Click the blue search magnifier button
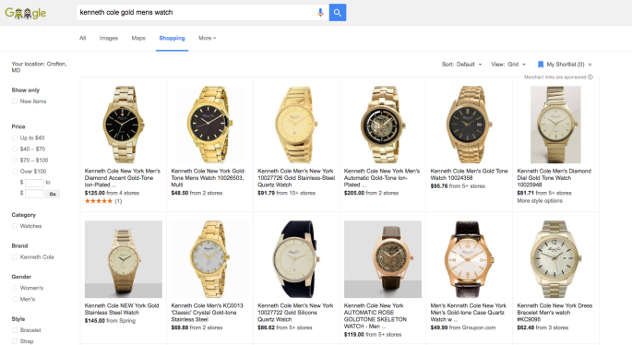632x345 pixels. pos(338,13)
